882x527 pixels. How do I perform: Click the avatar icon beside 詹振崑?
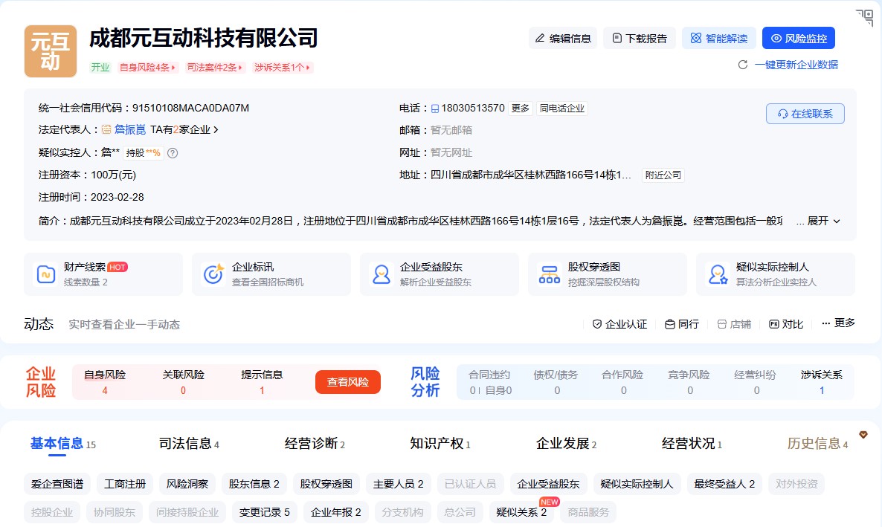tap(106, 130)
